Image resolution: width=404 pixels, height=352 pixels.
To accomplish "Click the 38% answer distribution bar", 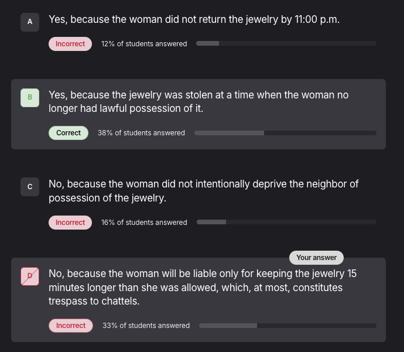I will [285, 133].
